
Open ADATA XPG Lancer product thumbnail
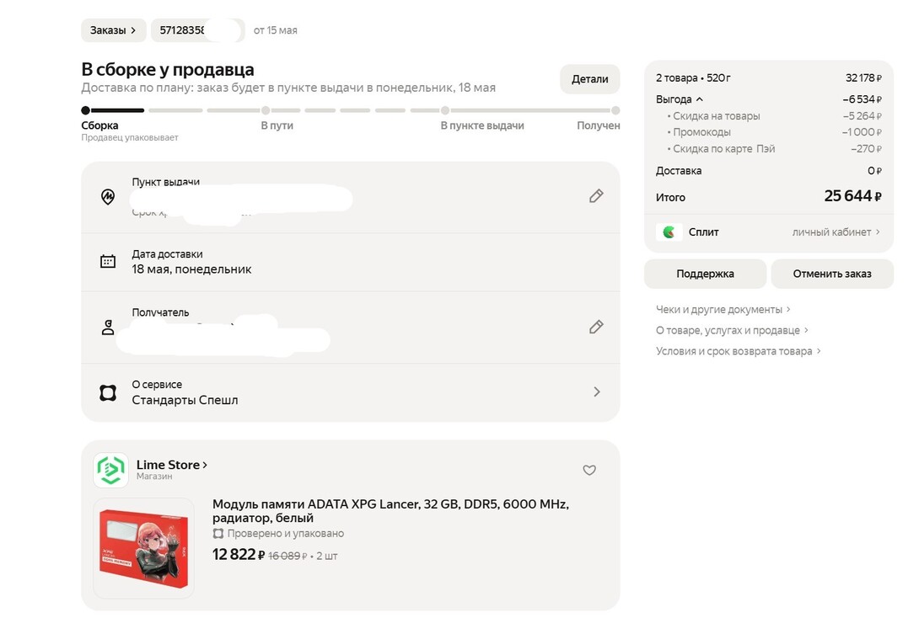tap(143, 548)
